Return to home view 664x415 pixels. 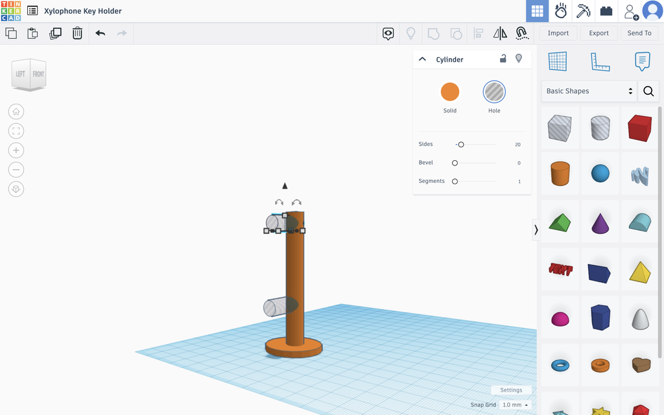coord(16,112)
